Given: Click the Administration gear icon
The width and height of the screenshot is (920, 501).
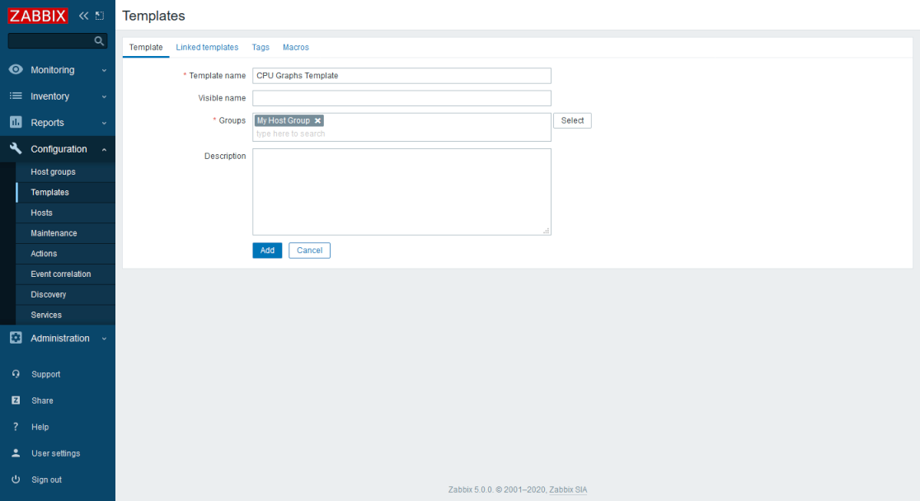Looking at the screenshot, I should pyautogui.click(x=16, y=338).
